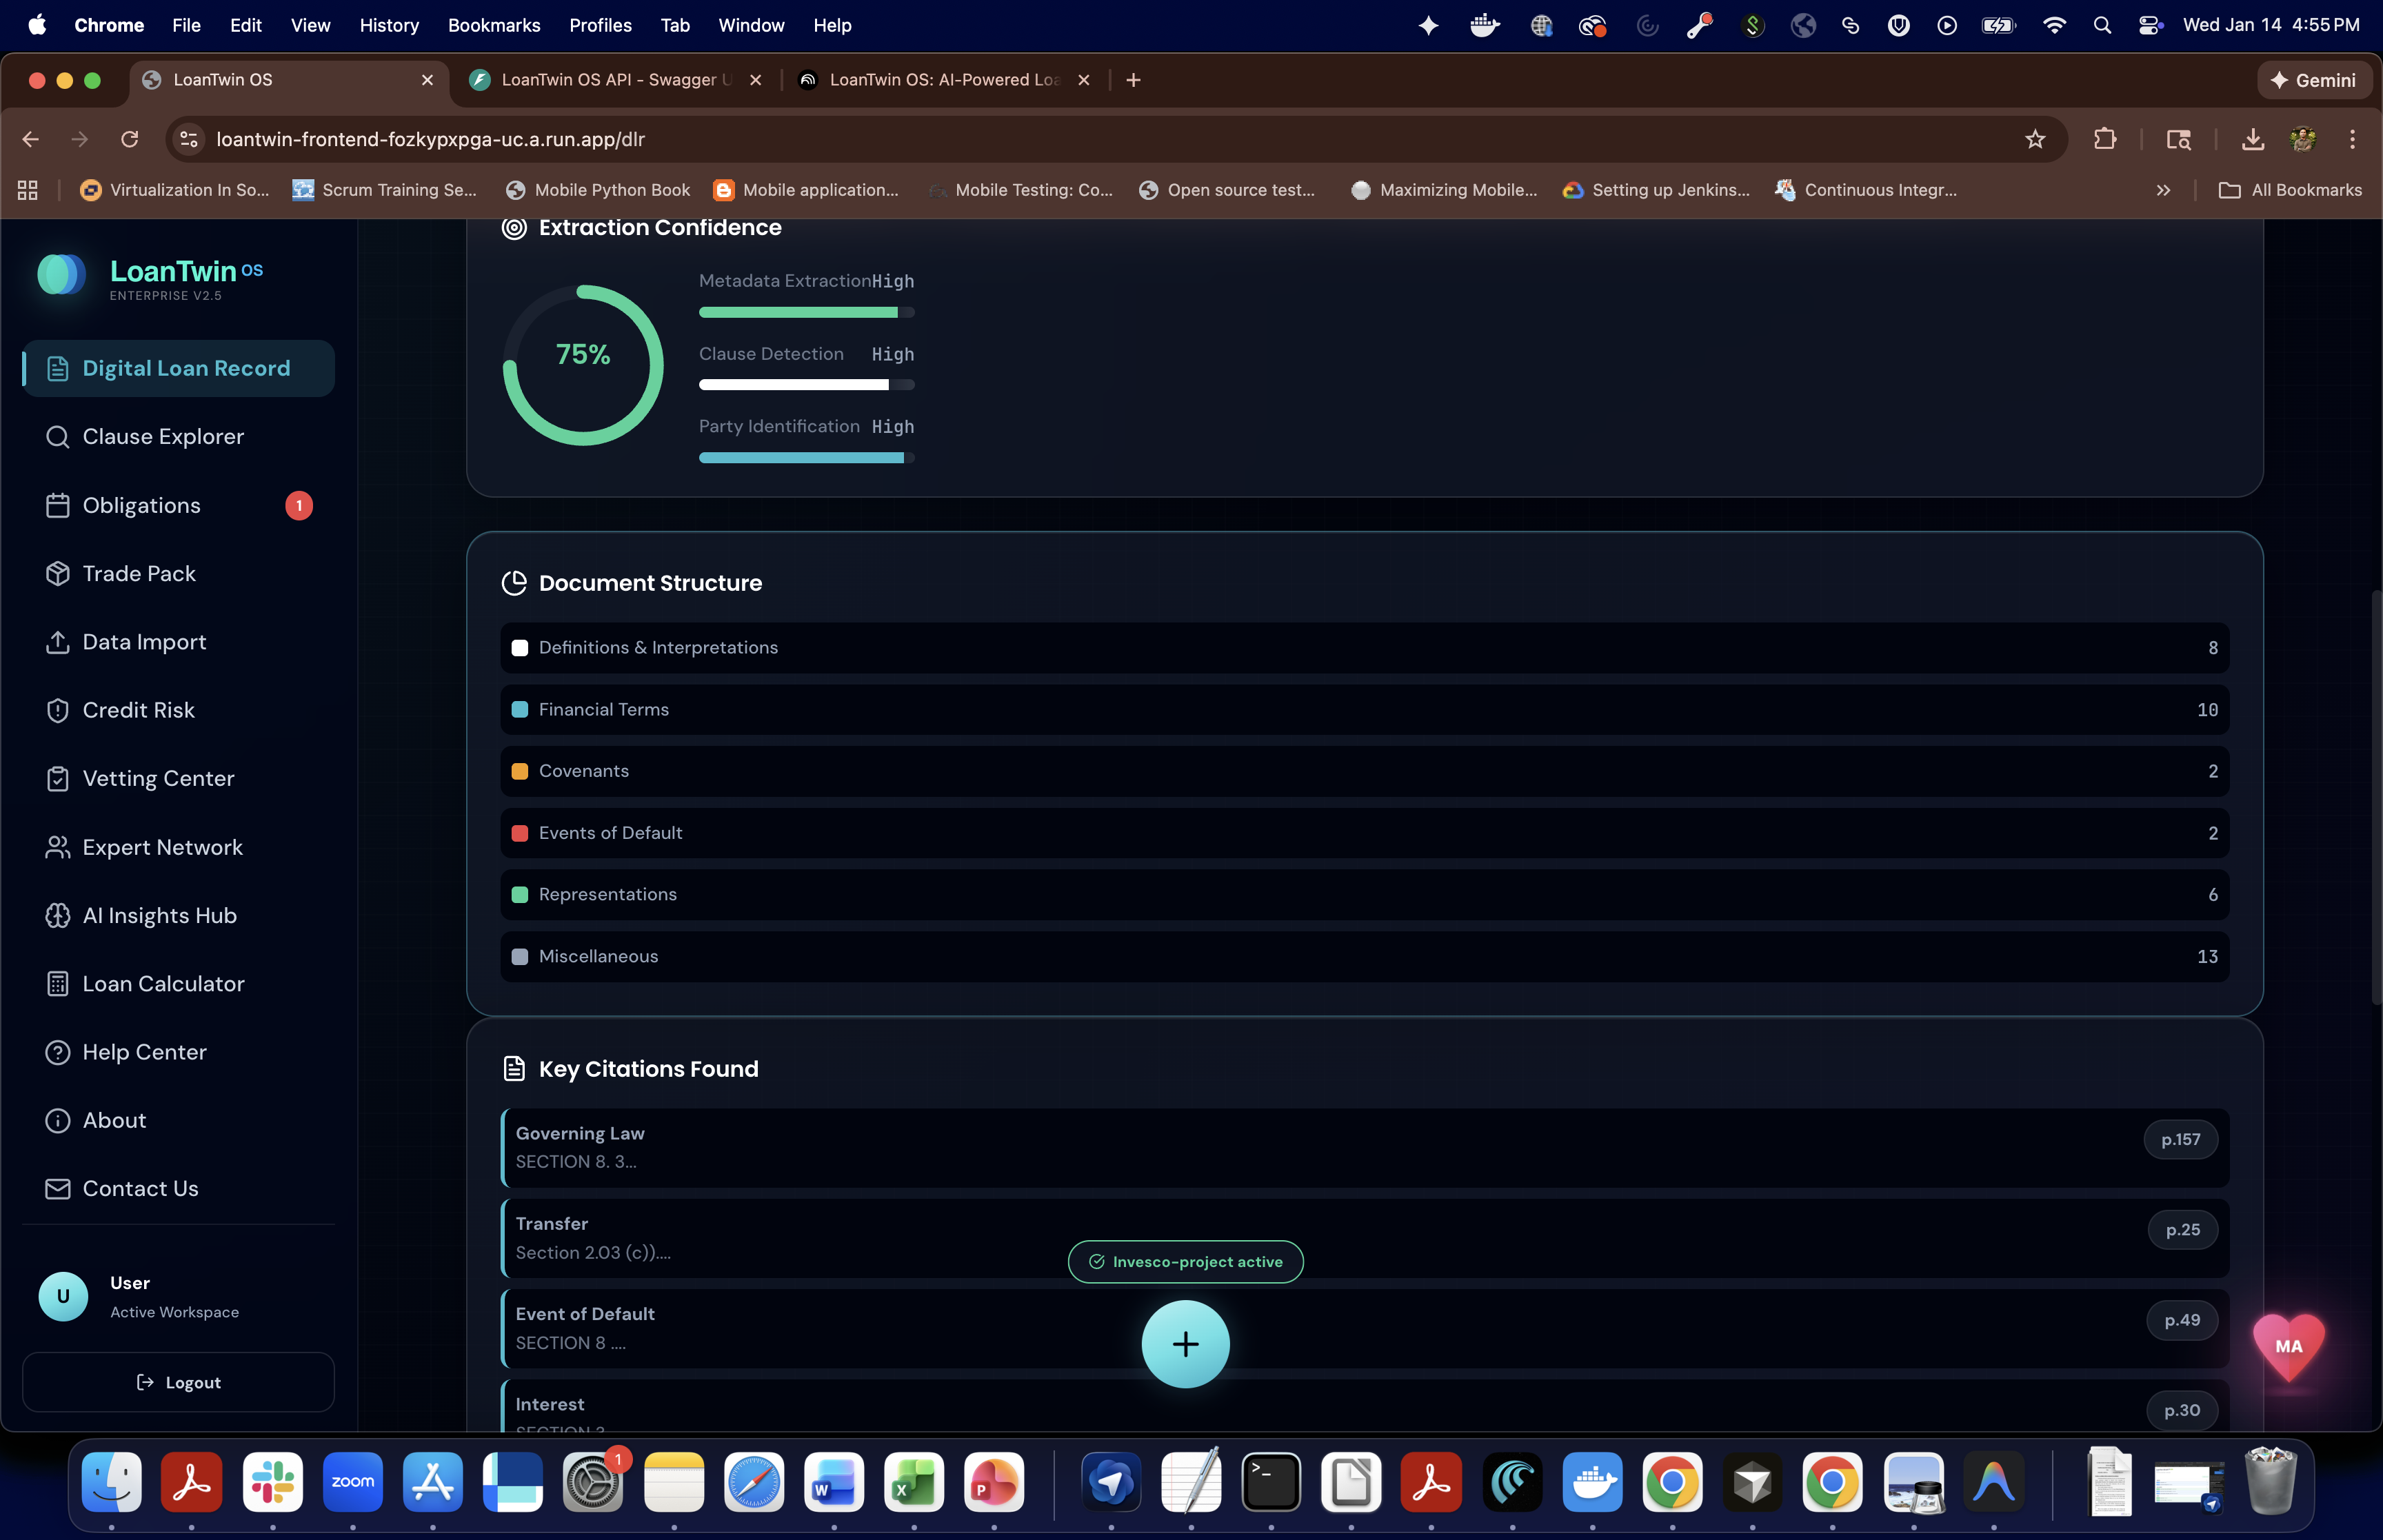The image size is (2383, 1540).
Task: Click the Loan Calculator icon
Action: [x=57, y=984]
